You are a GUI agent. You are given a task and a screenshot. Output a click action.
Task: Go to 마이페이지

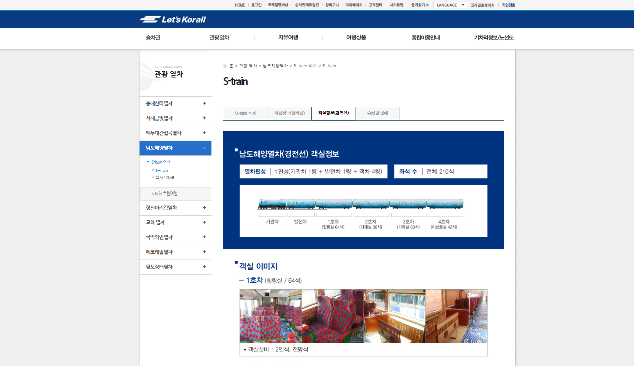(354, 5)
